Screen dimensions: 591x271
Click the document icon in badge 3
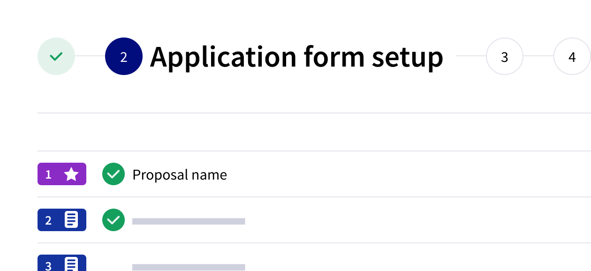pos(71,264)
